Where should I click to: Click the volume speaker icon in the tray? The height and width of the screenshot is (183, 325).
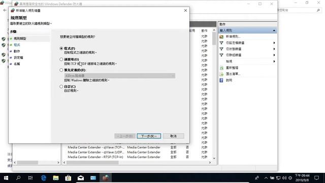click(284, 178)
